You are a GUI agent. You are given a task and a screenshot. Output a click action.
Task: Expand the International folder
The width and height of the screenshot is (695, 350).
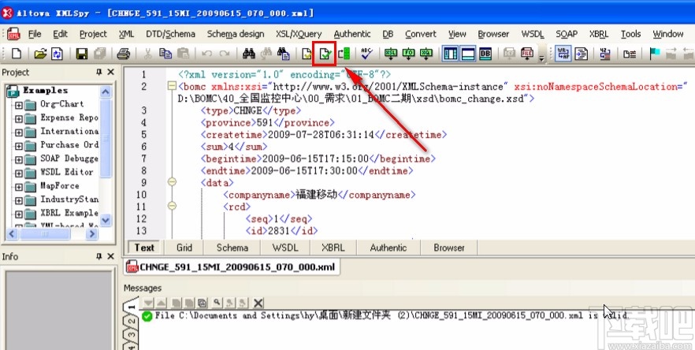coord(19,132)
